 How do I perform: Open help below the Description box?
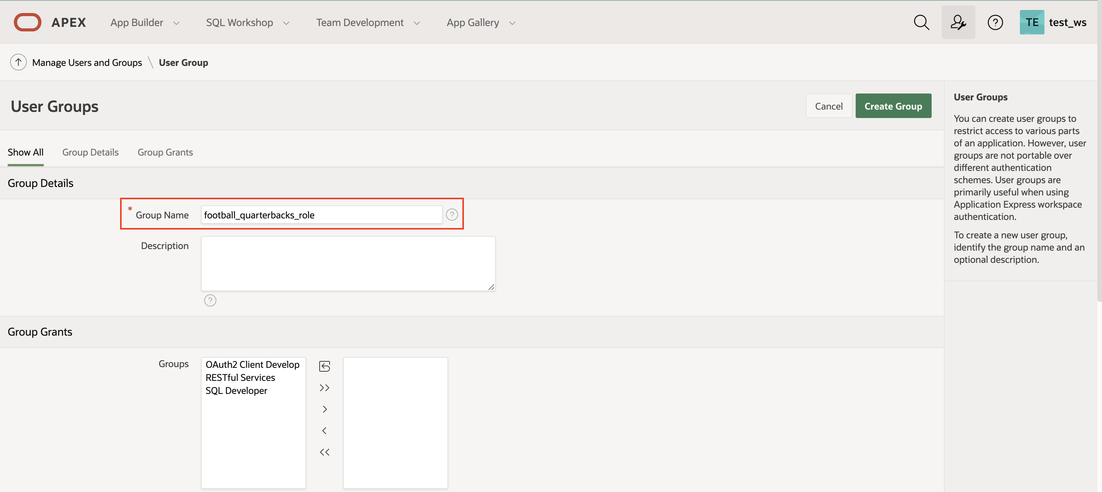(210, 300)
